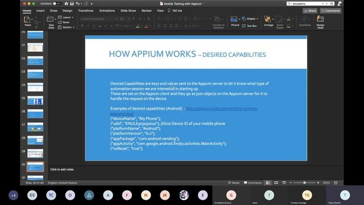364x205 pixels.
Task: Click the Undo arrow icon
Action: point(78,4)
